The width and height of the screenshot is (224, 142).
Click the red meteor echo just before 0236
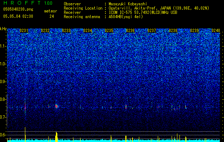point(126,107)
